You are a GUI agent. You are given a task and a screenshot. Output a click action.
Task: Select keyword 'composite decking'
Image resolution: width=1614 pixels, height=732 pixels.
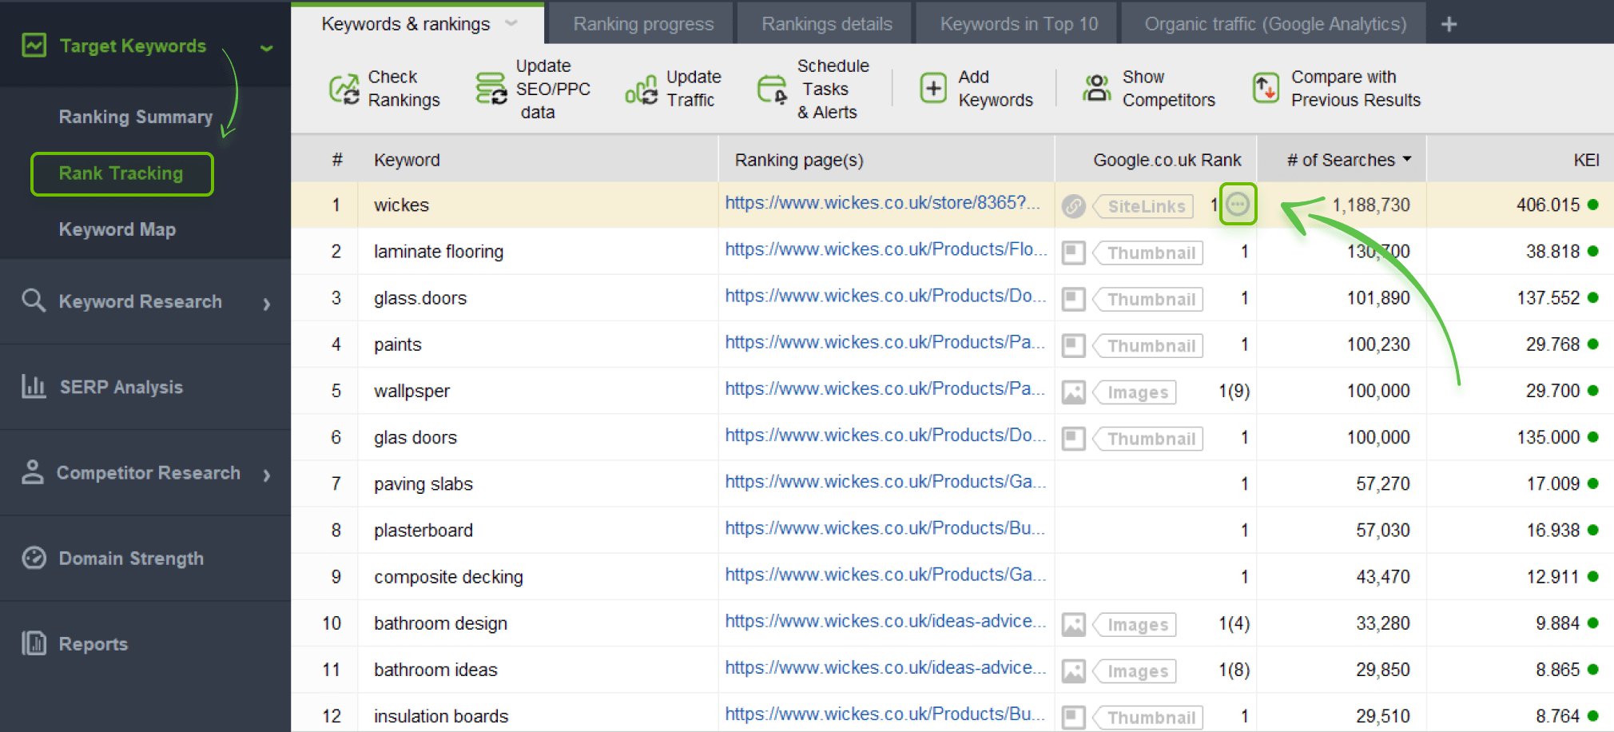[448, 577]
